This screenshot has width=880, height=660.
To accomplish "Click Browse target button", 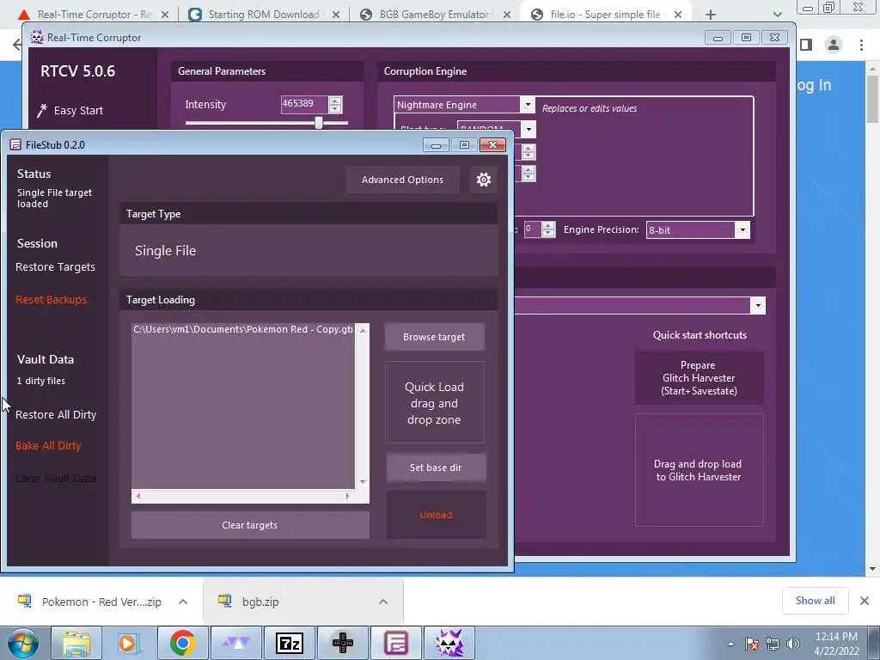I will point(434,337).
